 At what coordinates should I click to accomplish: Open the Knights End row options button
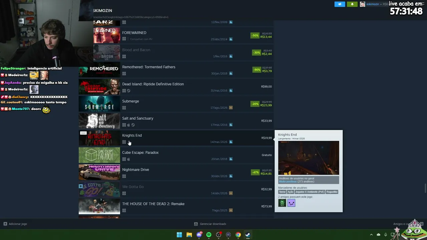click(83, 133)
